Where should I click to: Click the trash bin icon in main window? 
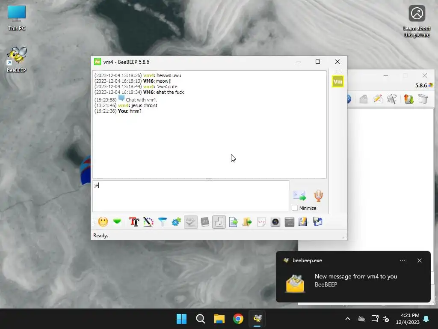(x=423, y=99)
